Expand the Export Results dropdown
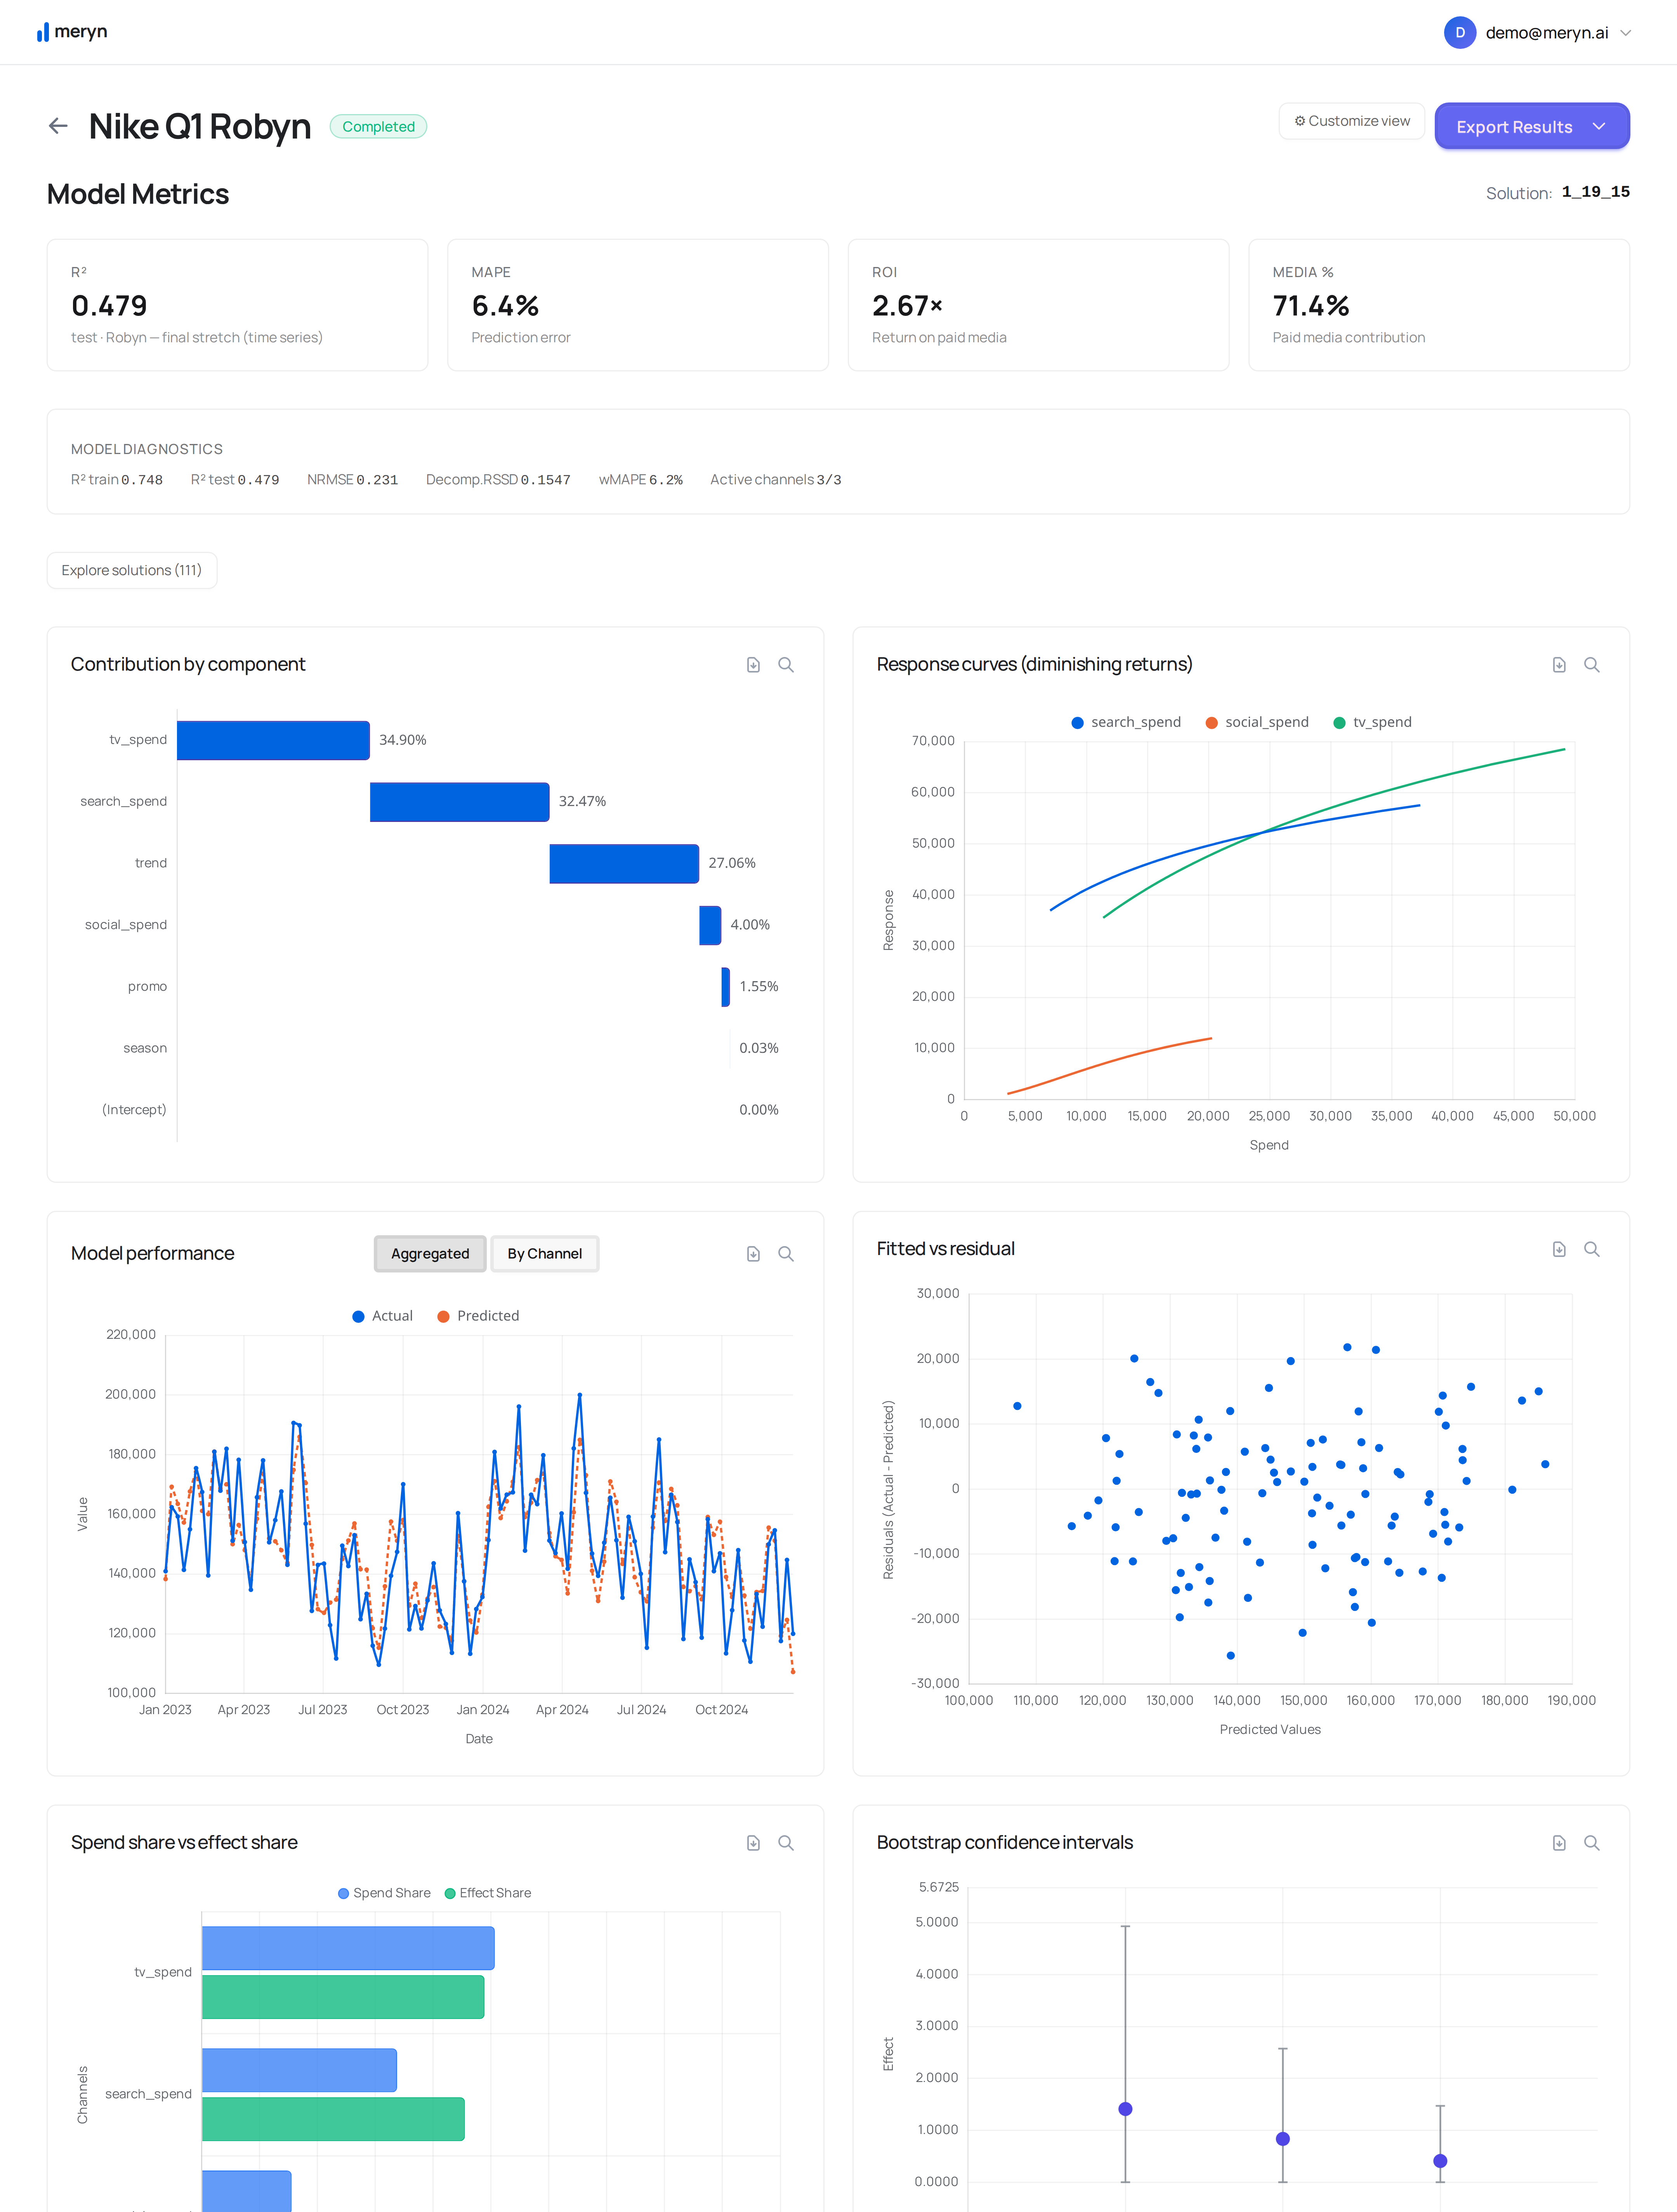This screenshot has height=2212, width=1677. pos(1532,126)
